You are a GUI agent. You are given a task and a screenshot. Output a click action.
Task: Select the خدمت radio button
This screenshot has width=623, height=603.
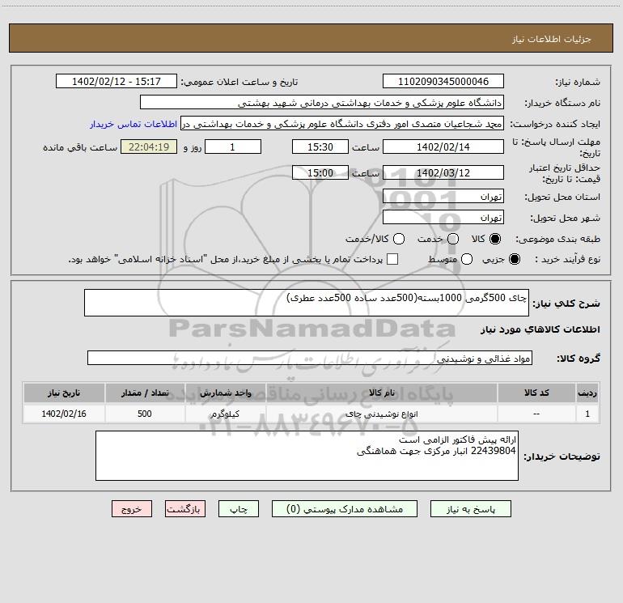point(453,239)
